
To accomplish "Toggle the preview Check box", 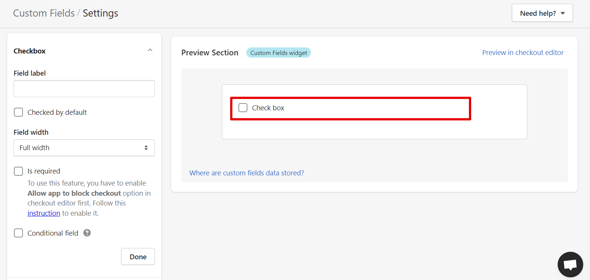I will [243, 108].
